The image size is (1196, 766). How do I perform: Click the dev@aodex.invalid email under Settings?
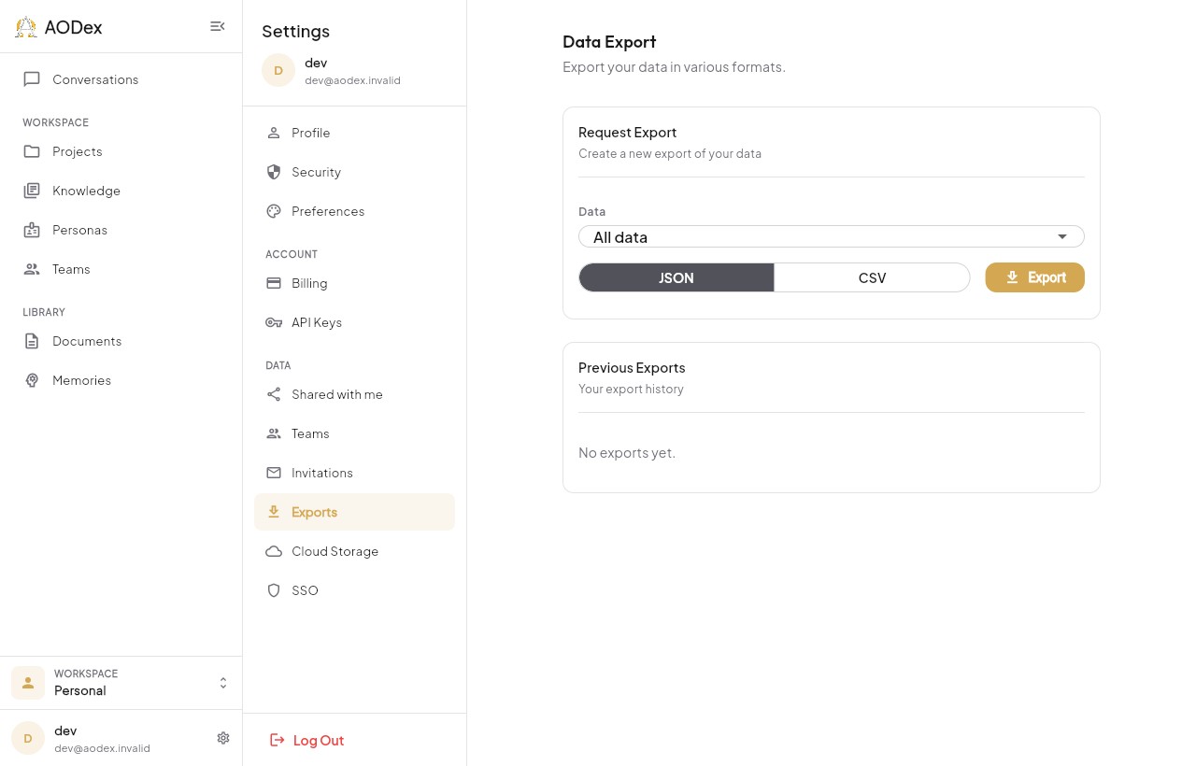(x=352, y=80)
